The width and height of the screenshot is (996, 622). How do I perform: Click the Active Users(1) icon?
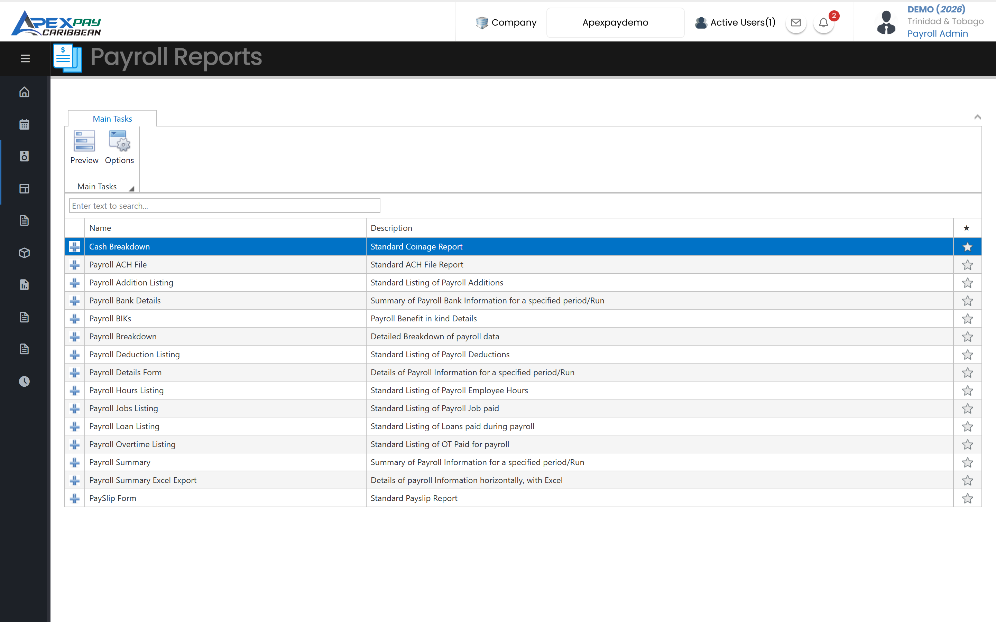coord(701,22)
